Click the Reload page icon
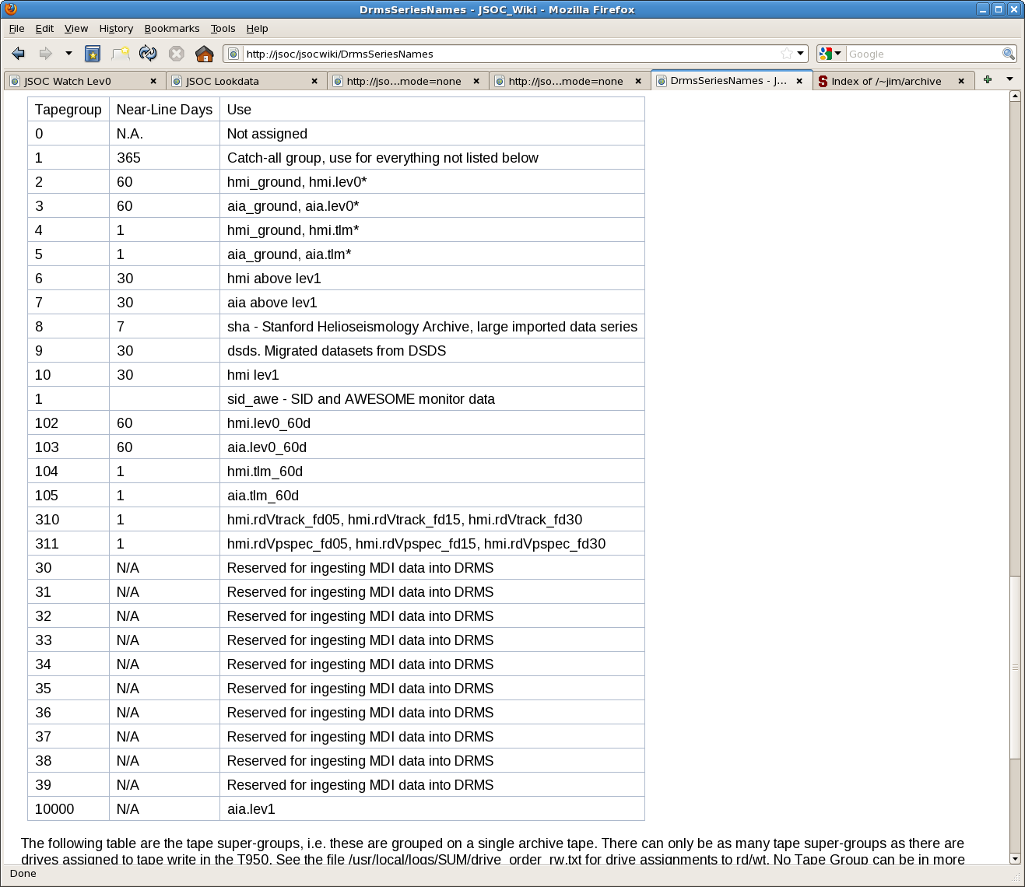The image size is (1025, 887). (148, 54)
